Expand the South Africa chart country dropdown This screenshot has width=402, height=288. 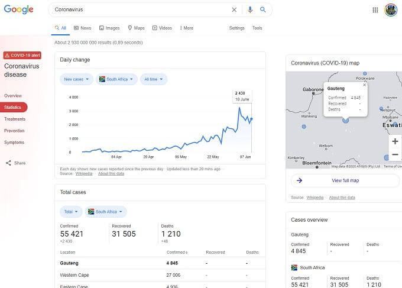click(116, 79)
